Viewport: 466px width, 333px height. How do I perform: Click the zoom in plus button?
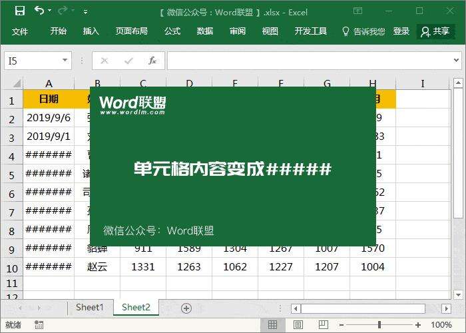418,325
